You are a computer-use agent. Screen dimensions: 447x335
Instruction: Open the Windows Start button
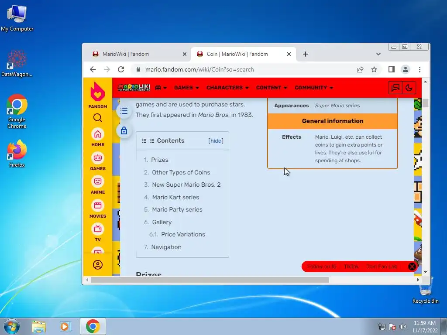click(11, 326)
